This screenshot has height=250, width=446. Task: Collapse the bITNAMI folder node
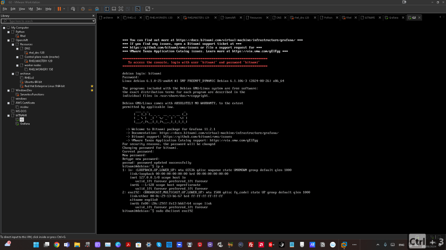point(9,115)
